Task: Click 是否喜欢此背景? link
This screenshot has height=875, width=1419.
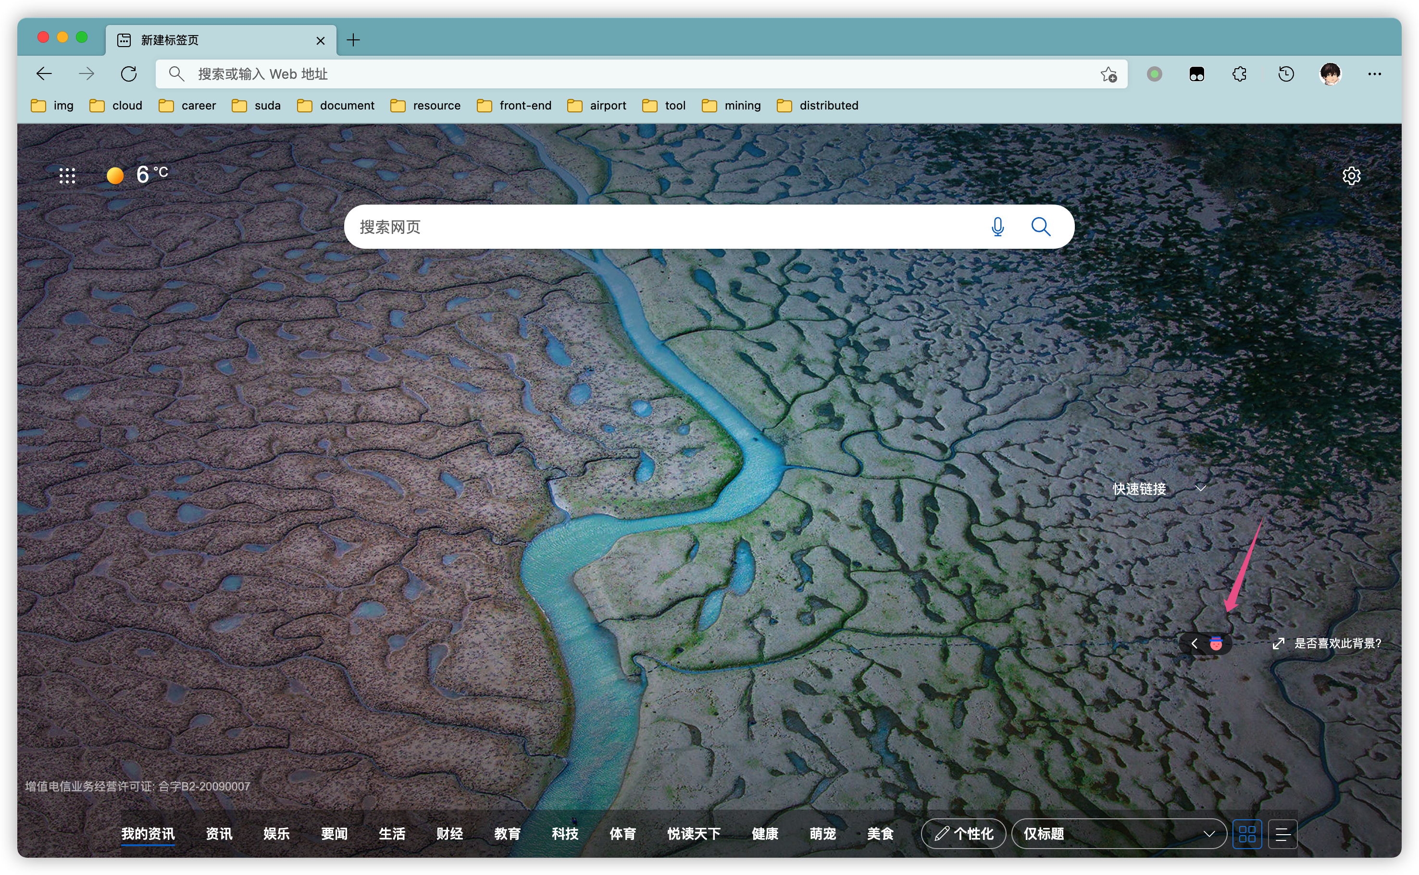Action: click(1337, 644)
